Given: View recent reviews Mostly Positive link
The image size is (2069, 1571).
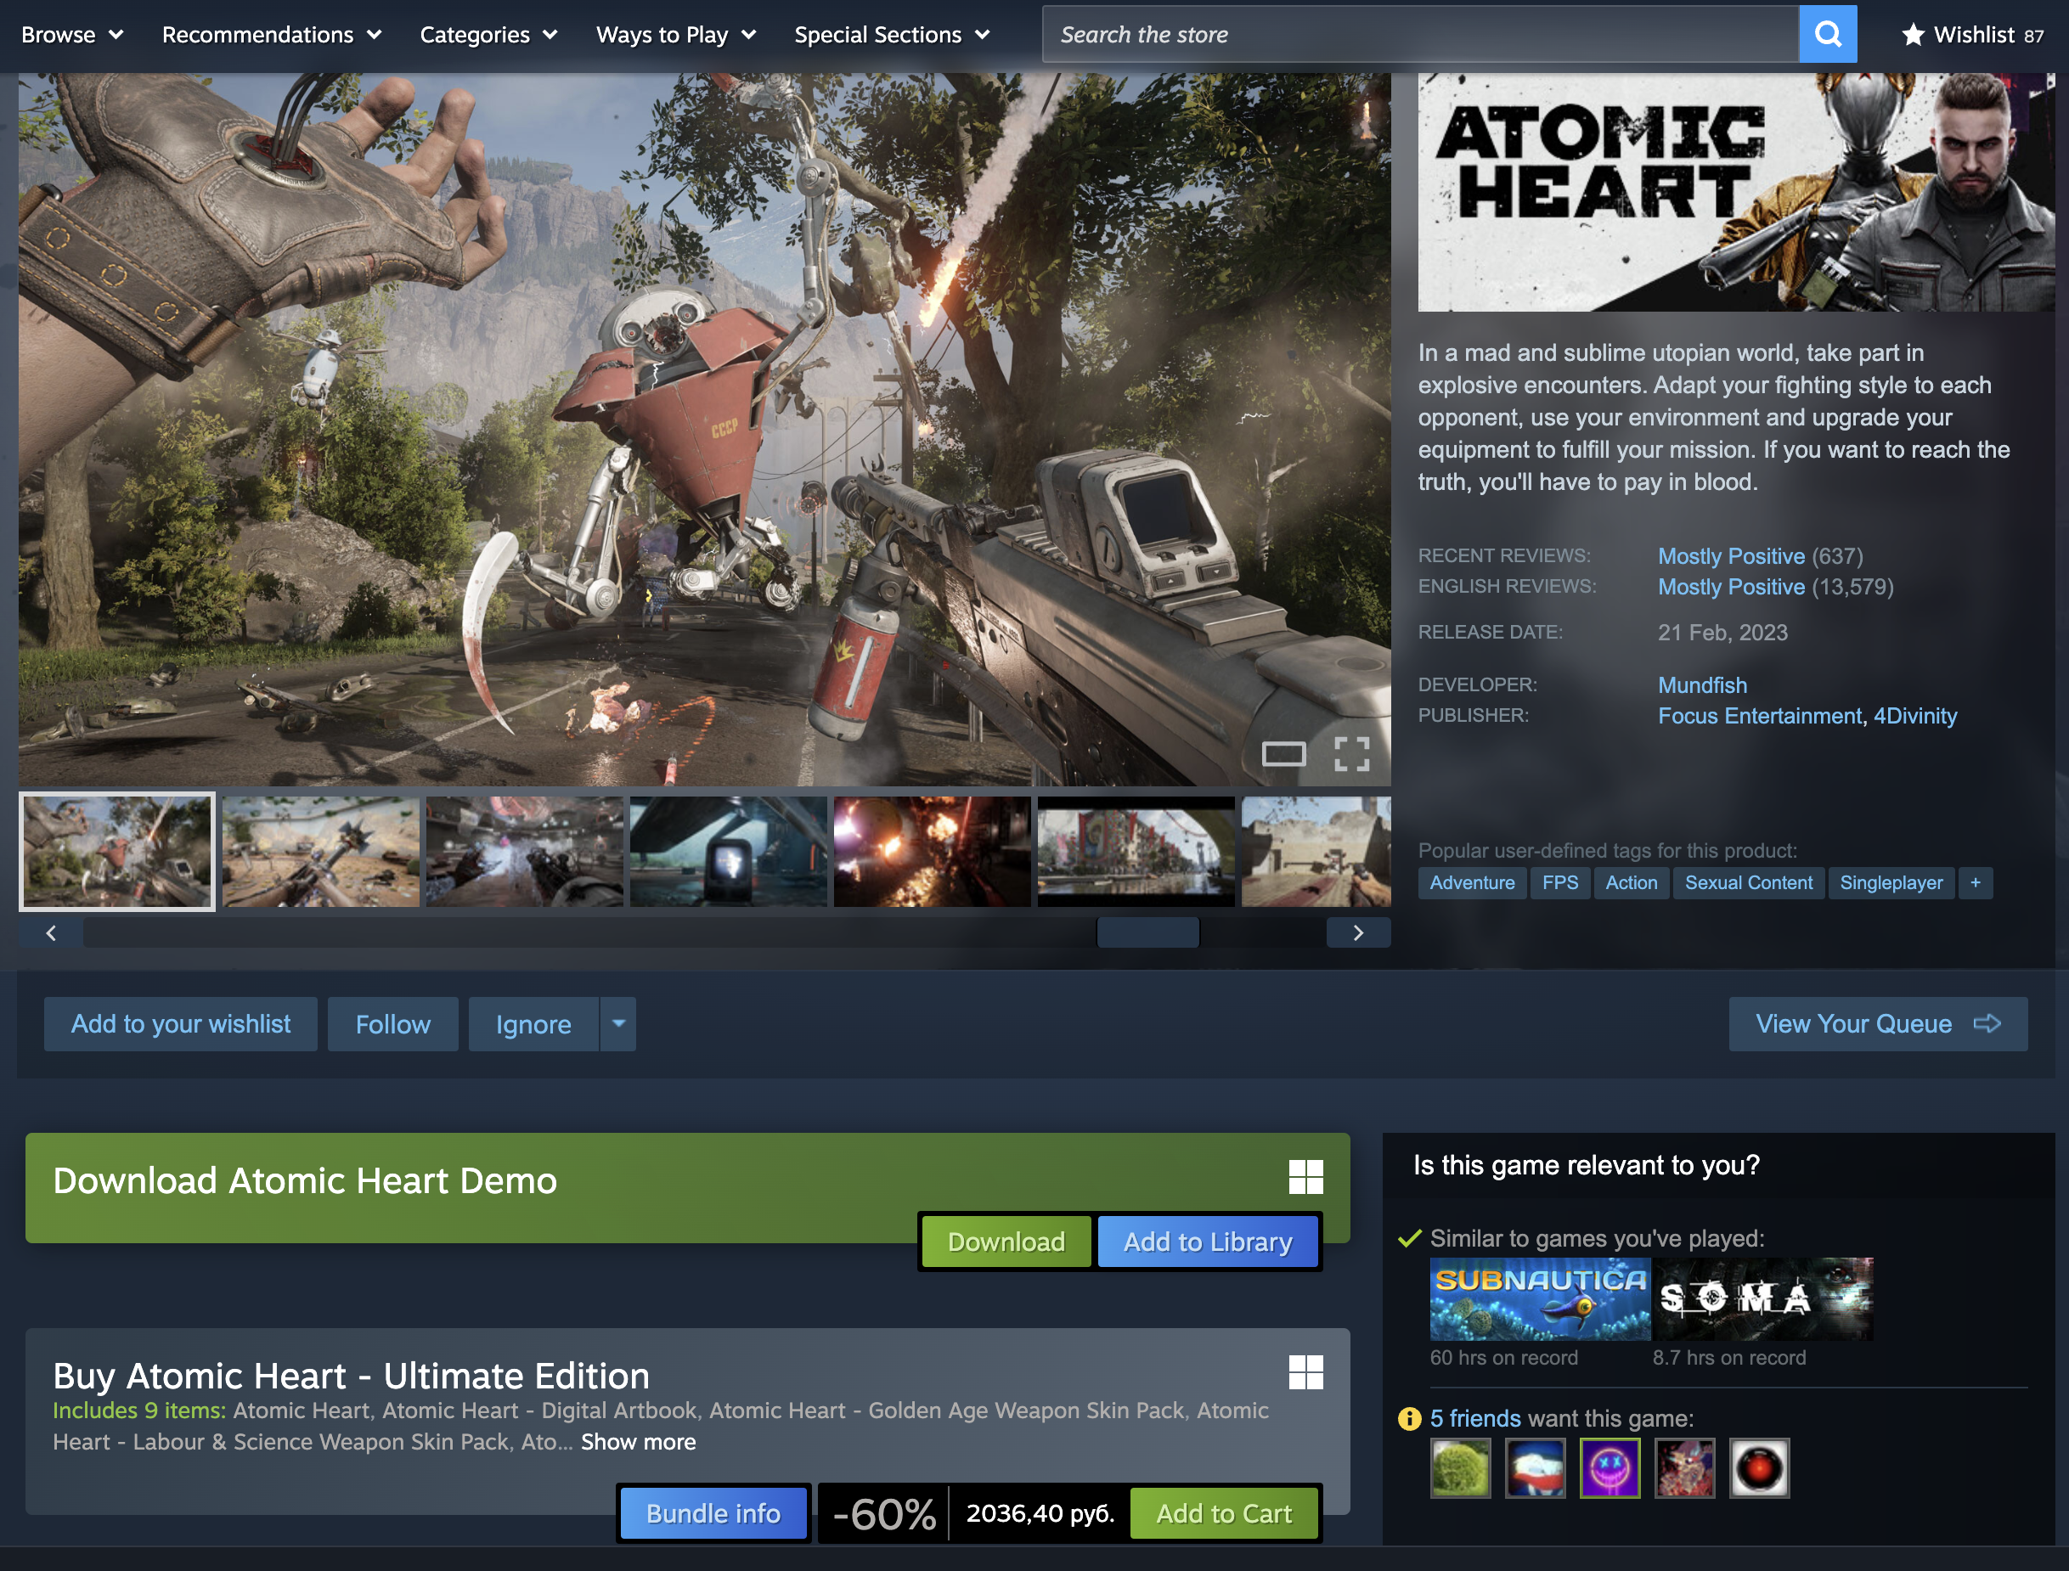Looking at the screenshot, I should click(1731, 556).
